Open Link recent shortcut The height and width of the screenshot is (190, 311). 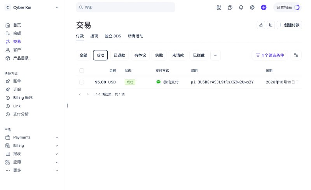tap(17, 106)
